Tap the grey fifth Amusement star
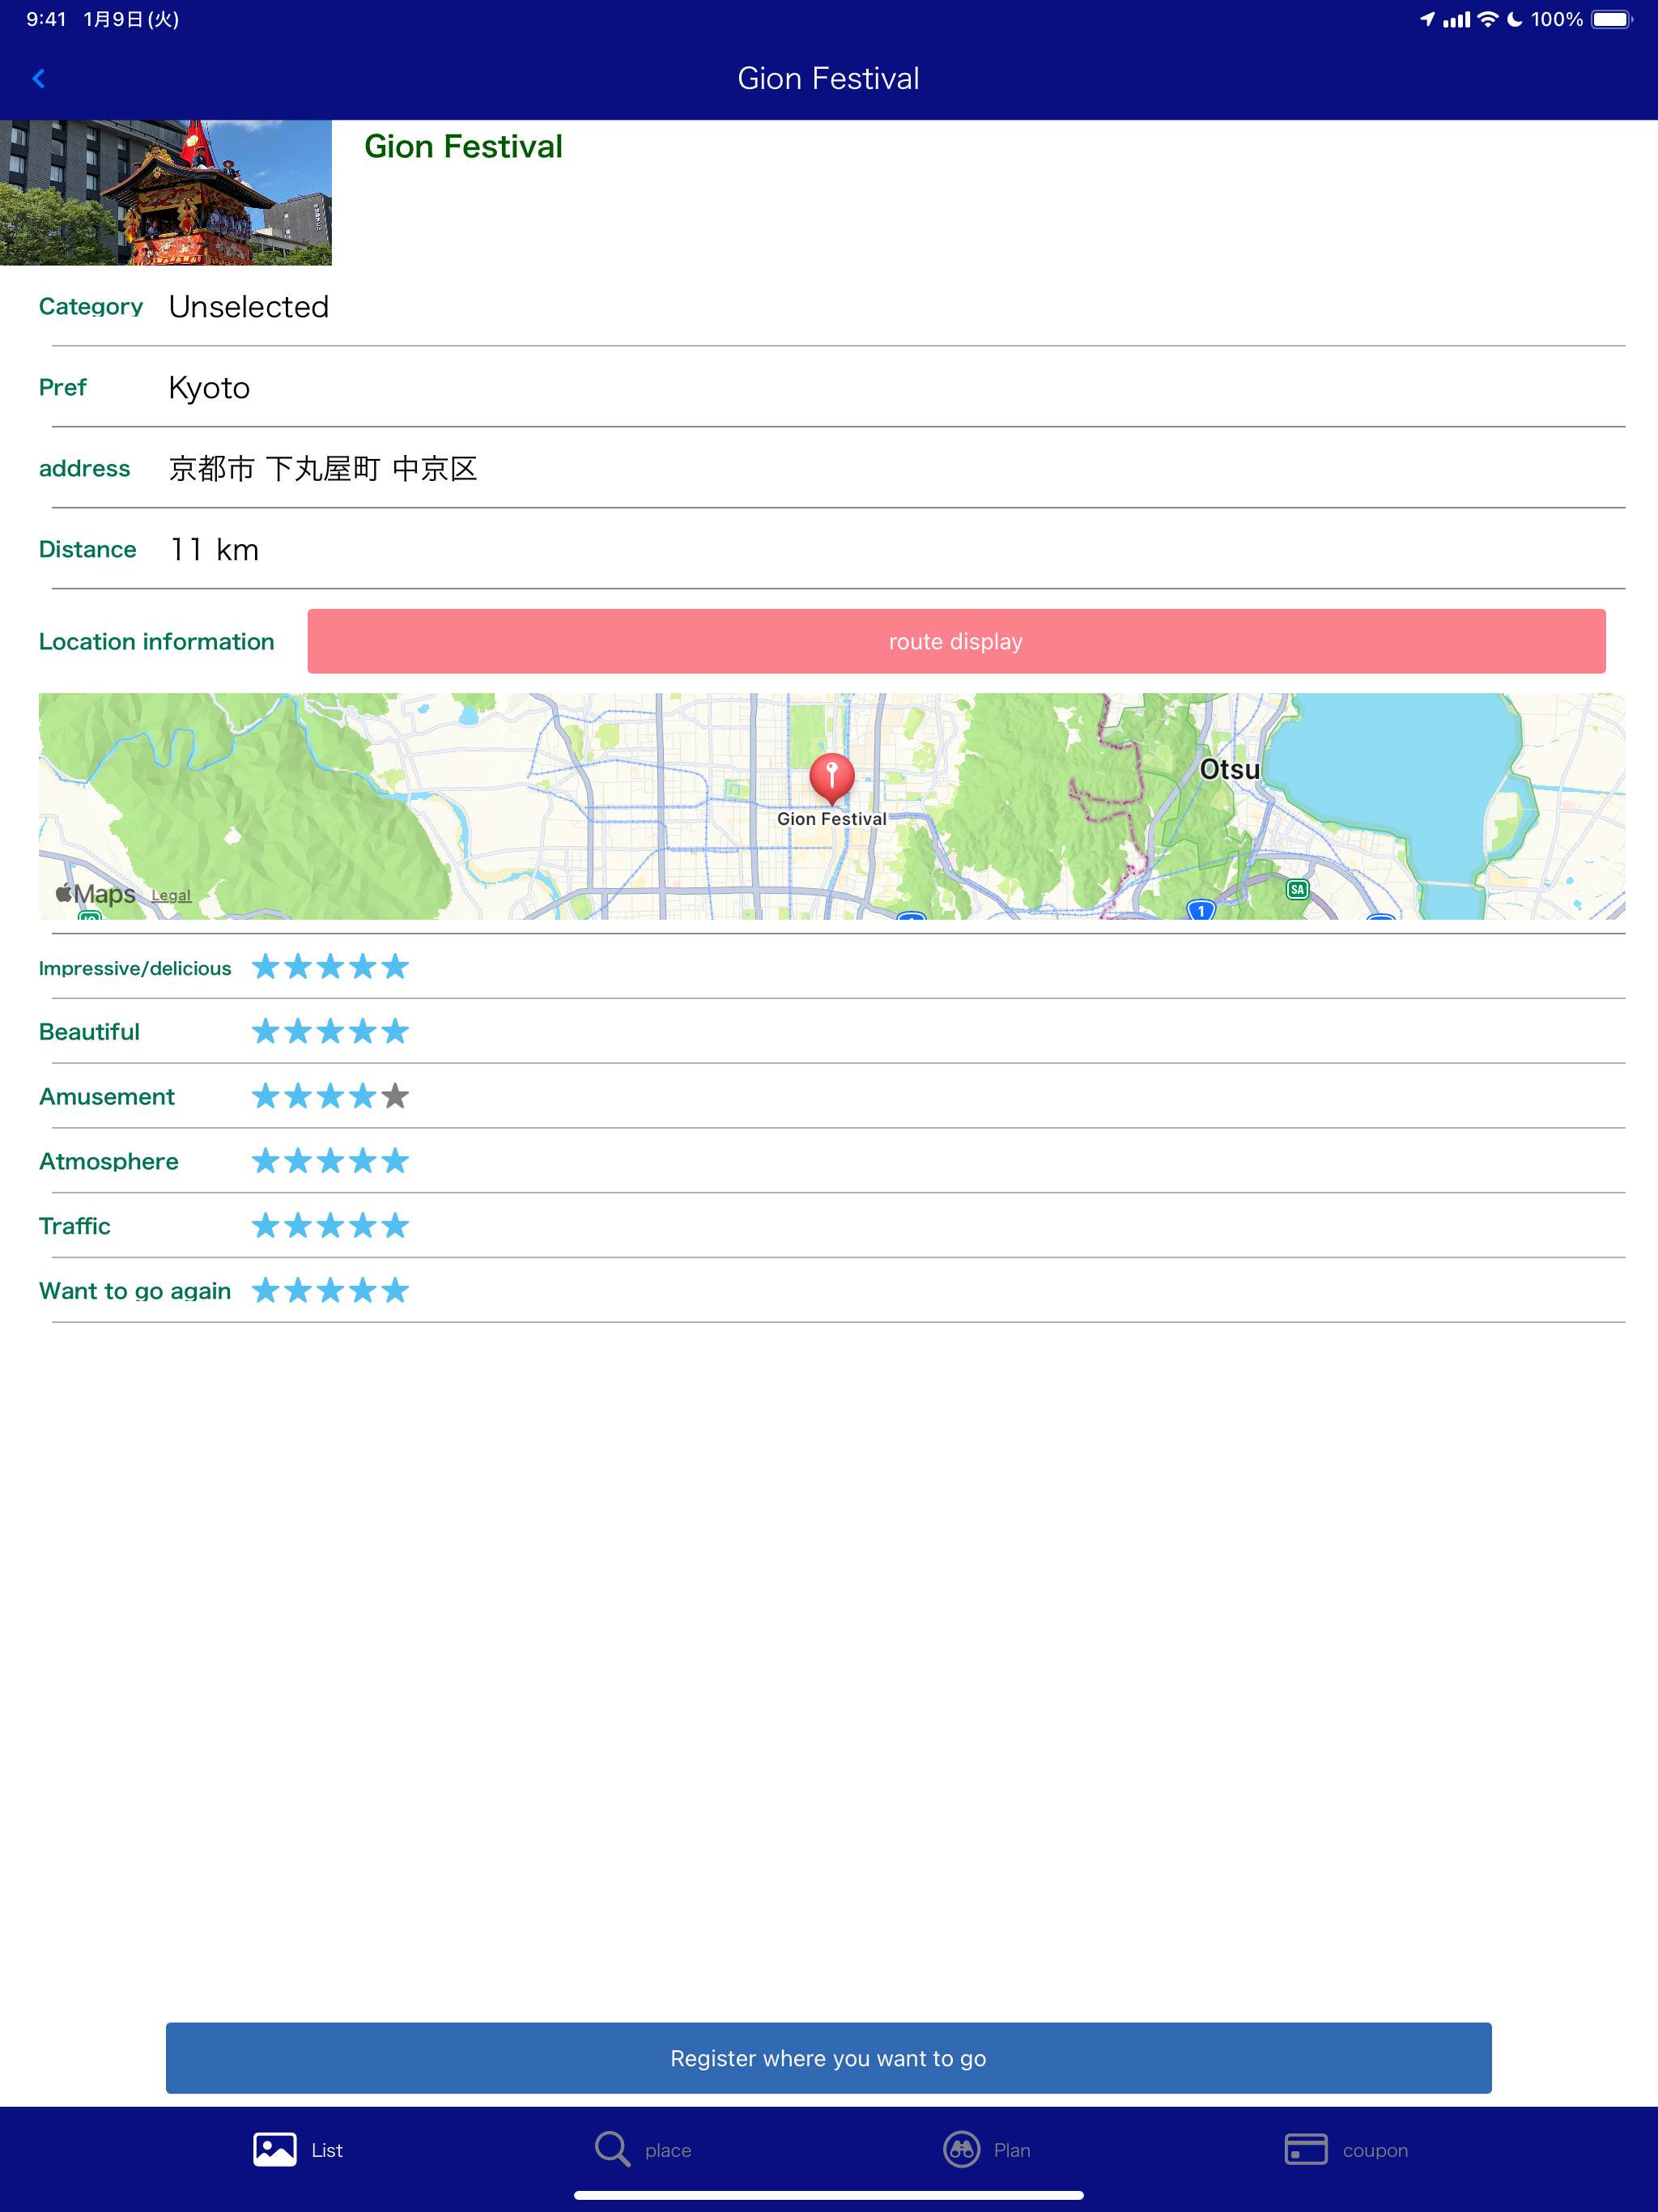 (395, 1097)
